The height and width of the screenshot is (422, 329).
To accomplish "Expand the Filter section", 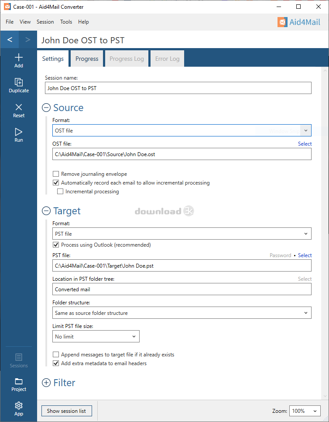I will point(46,383).
